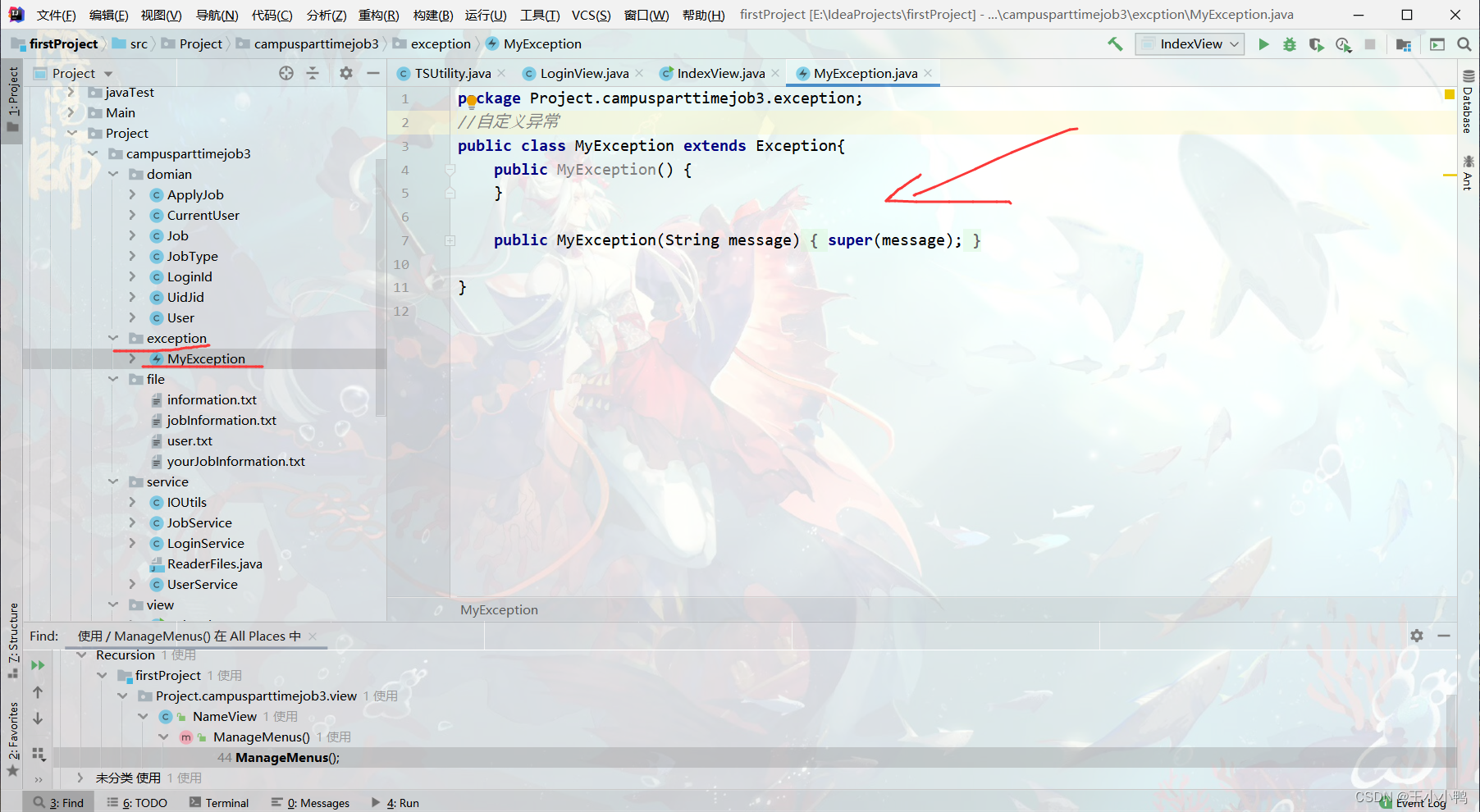Screen dimensions: 1480x812
Task: Close the MyException.java tab
Action: point(928,73)
